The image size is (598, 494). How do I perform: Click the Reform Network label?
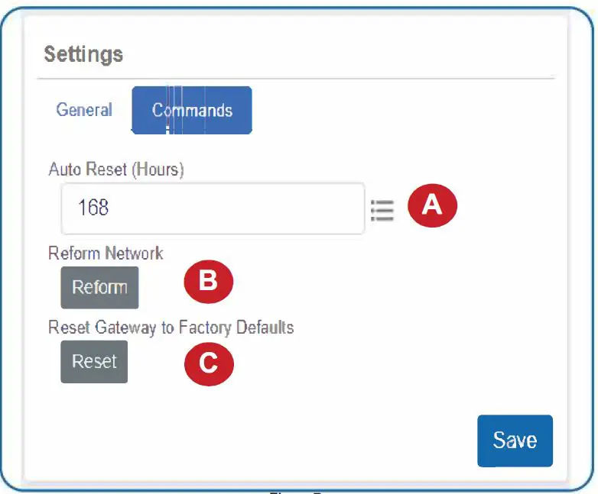(106, 253)
